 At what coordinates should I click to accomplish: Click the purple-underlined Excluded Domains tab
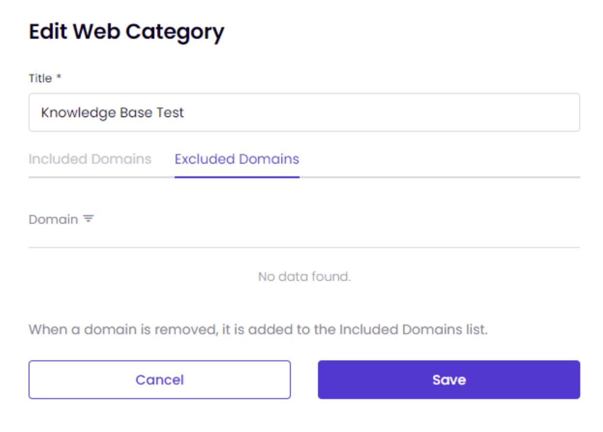point(237,159)
